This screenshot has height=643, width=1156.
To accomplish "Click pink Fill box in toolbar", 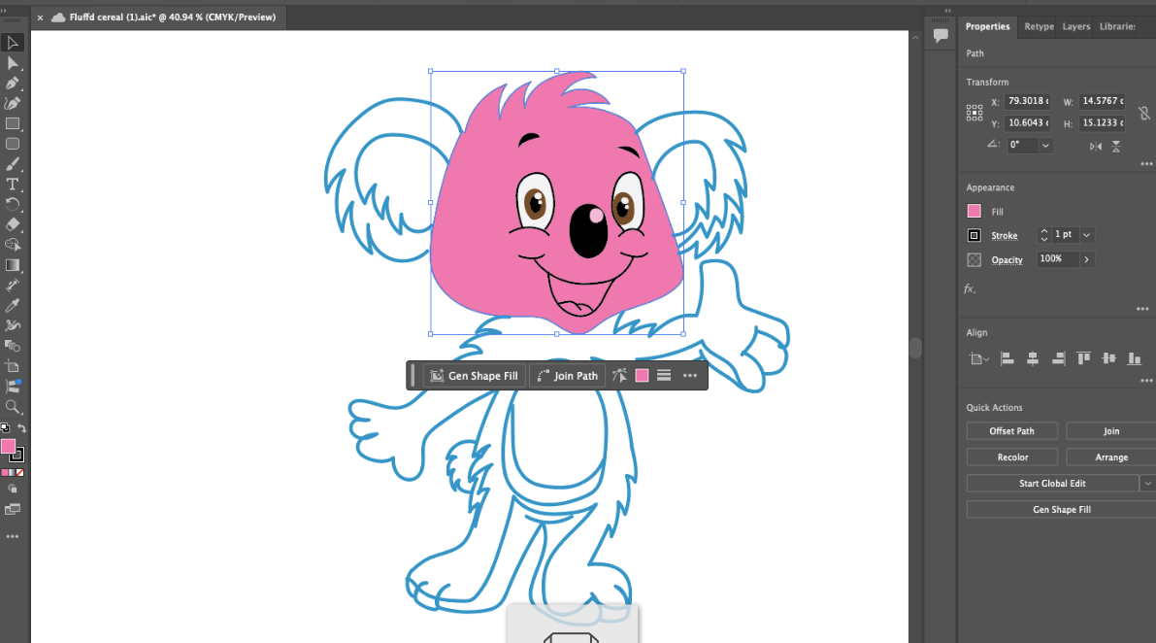I will tap(8, 446).
